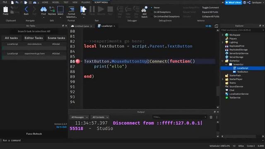Switch to the VIEW ribbon tab
Image resolution: width=265 pixels, height=149 pixels.
[x=75, y=2]
